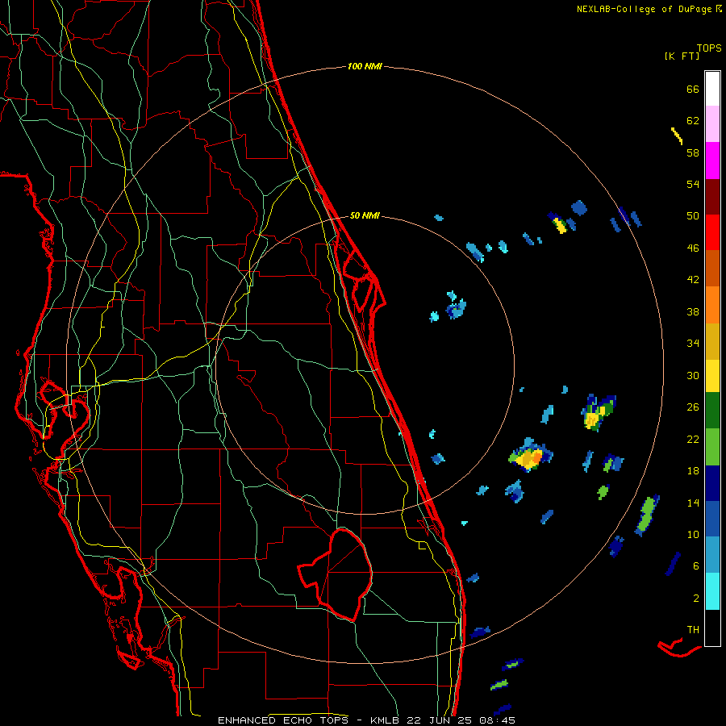Click the 54 legend value
Screen dimensions: 726x726
coord(693,184)
